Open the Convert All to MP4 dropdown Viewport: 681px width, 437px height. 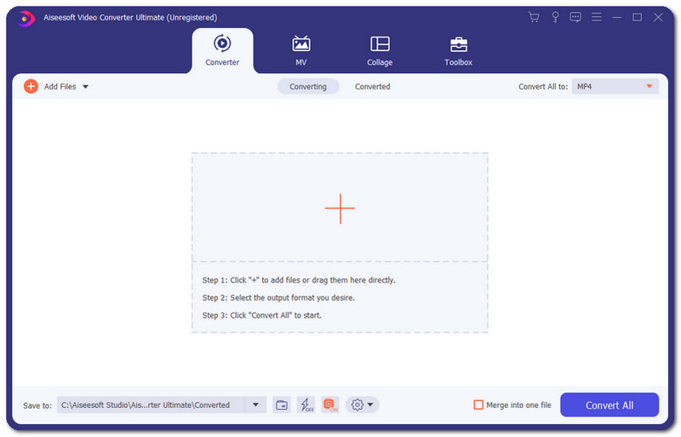click(615, 86)
